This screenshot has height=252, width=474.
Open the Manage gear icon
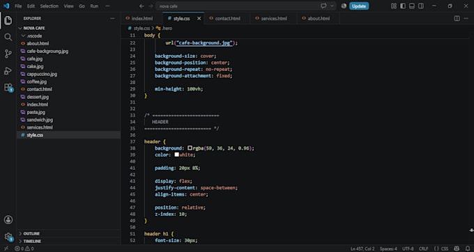pos(8,237)
